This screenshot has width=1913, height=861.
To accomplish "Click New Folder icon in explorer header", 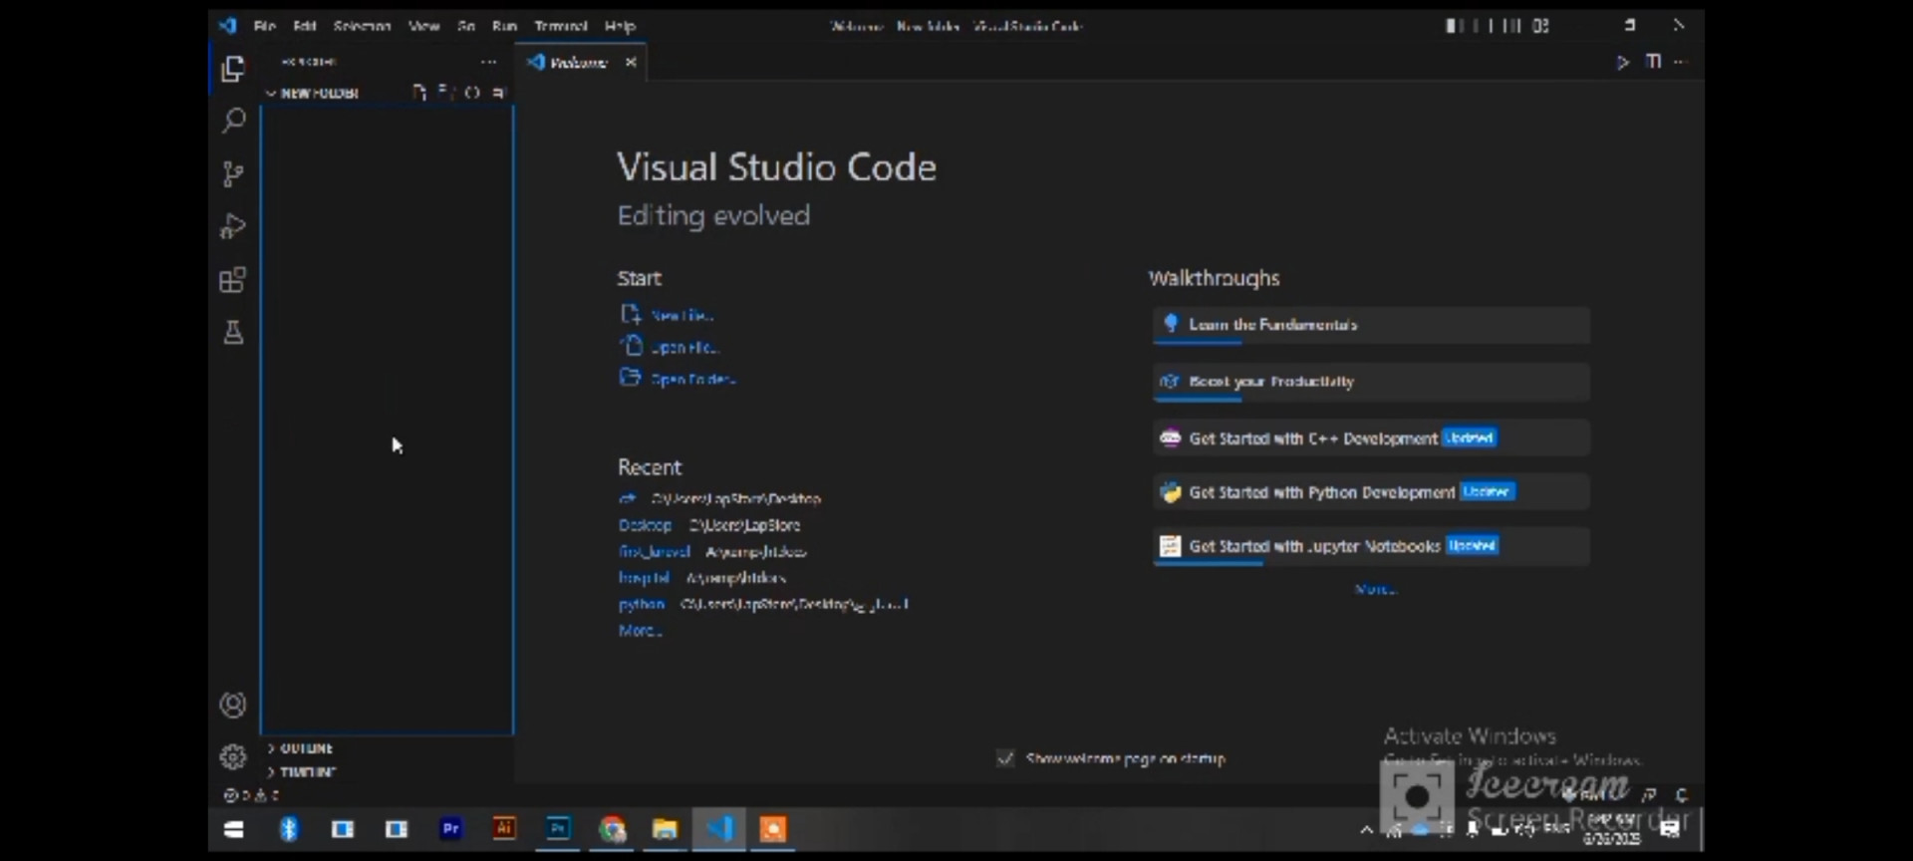I will point(445,93).
